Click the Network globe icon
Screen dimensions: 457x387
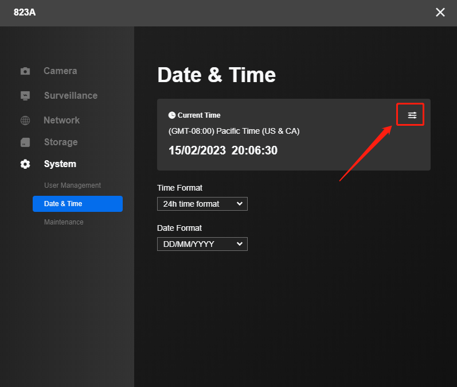(x=25, y=120)
